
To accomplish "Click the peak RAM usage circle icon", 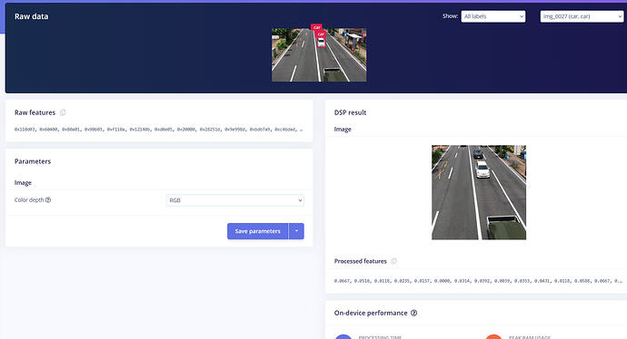I will tap(493, 337).
